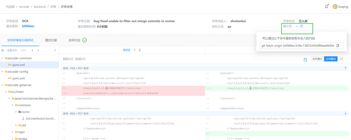Collapse the ezcode-common folder
The width and height of the screenshot is (351, 140).
pos(3,58)
